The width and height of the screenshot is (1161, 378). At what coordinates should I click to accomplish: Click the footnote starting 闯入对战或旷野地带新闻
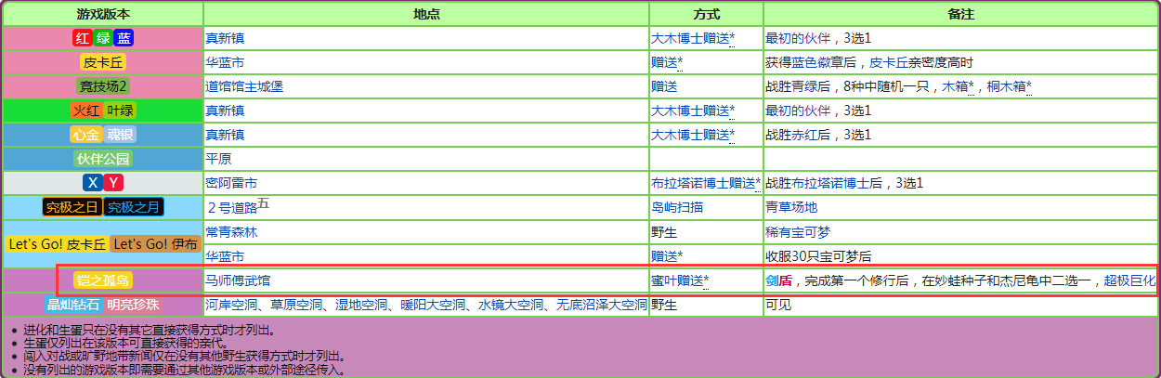pyautogui.click(x=184, y=356)
